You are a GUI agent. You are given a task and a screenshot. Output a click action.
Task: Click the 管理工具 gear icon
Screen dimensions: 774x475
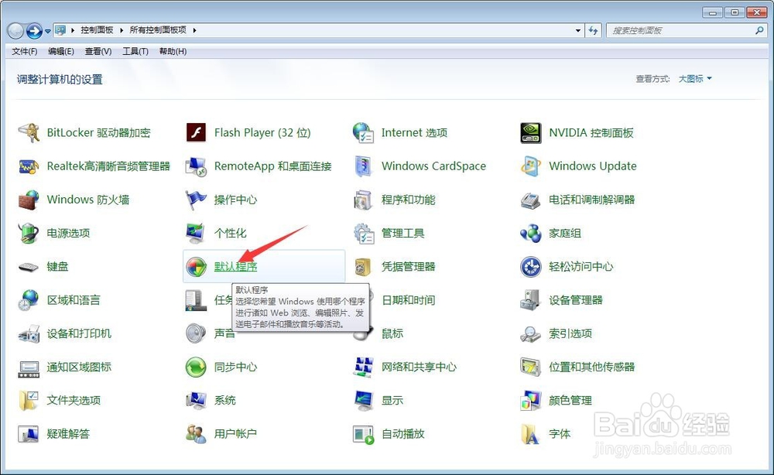click(363, 234)
